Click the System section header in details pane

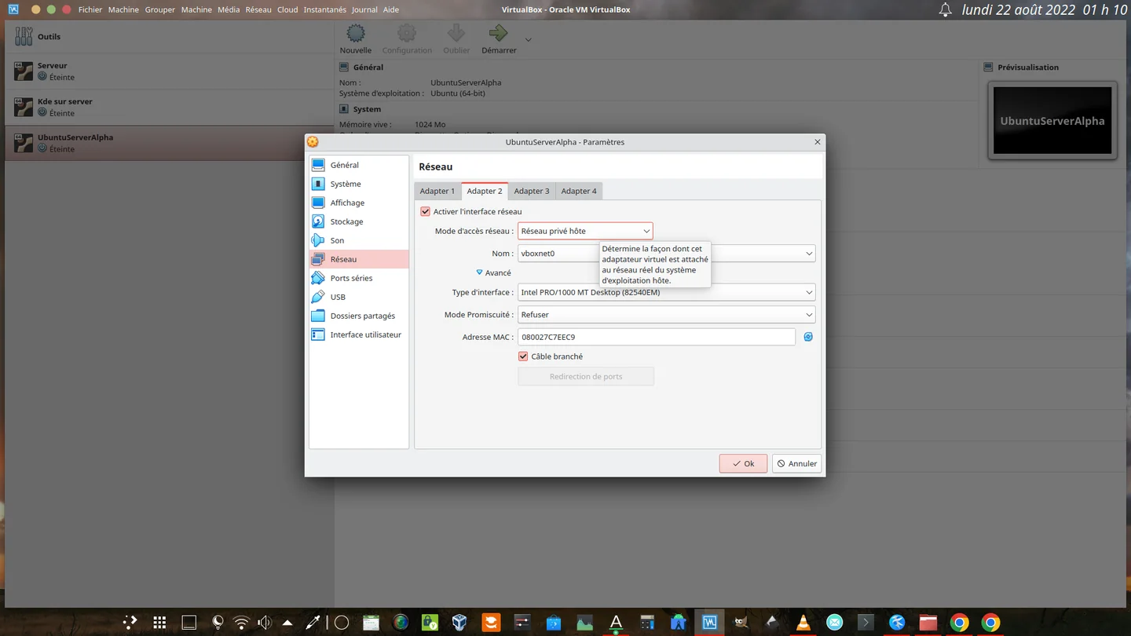pos(367,109)
